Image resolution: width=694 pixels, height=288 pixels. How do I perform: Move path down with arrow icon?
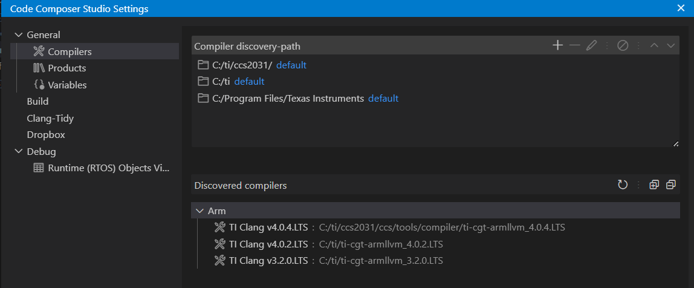pos(670,46)
